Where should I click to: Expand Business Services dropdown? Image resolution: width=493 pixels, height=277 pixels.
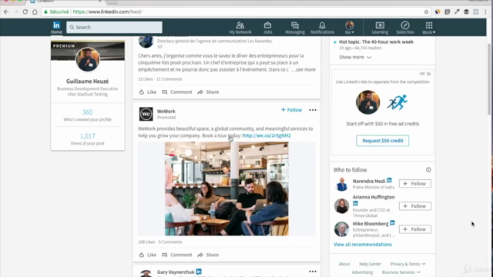(x=401, y=272)
